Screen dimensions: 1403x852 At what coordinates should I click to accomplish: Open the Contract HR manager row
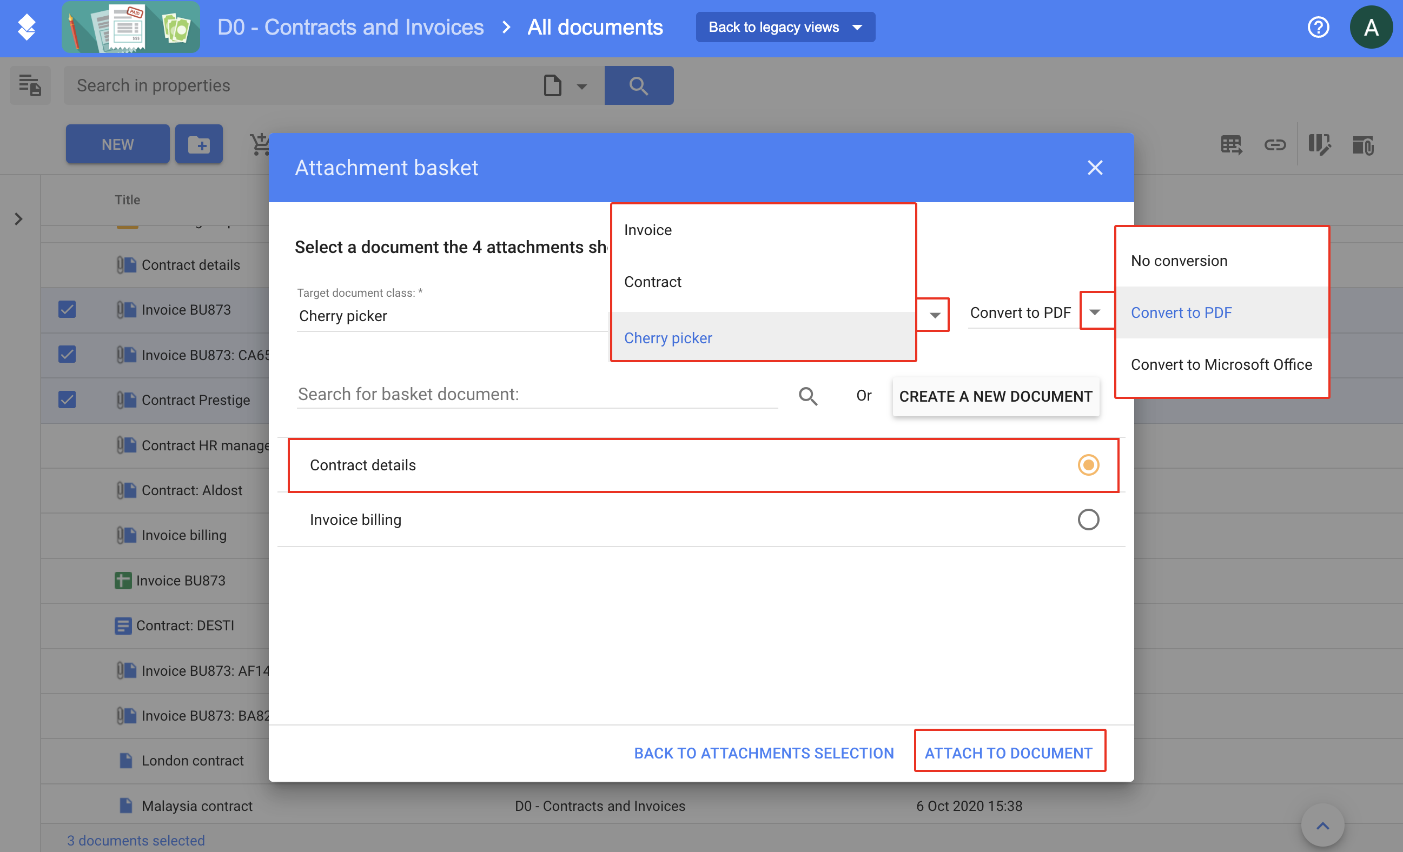206,445
